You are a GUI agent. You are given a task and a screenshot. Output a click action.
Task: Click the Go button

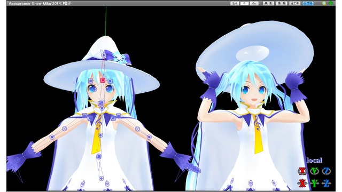point(254,3)
